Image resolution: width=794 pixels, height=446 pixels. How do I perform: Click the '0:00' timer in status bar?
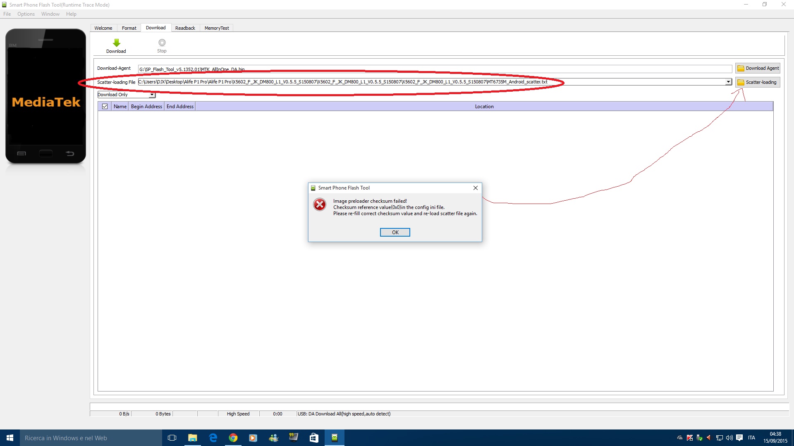(x=277, y=414)
